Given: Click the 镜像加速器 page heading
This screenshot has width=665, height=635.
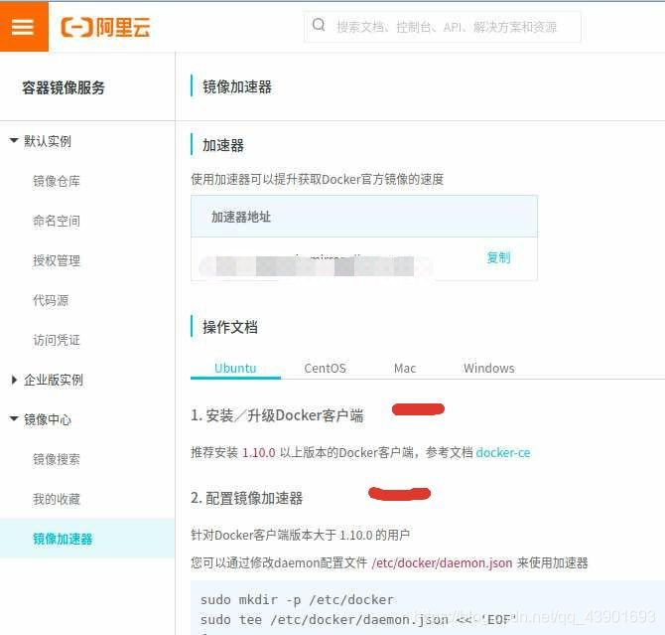Looking at the screenshot, I should pyautogui.click(x=237, y=86).
